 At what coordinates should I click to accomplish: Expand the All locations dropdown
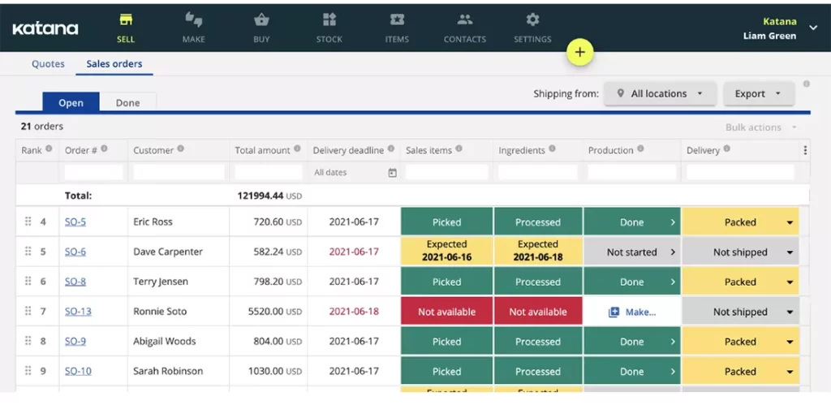[660, 94]
